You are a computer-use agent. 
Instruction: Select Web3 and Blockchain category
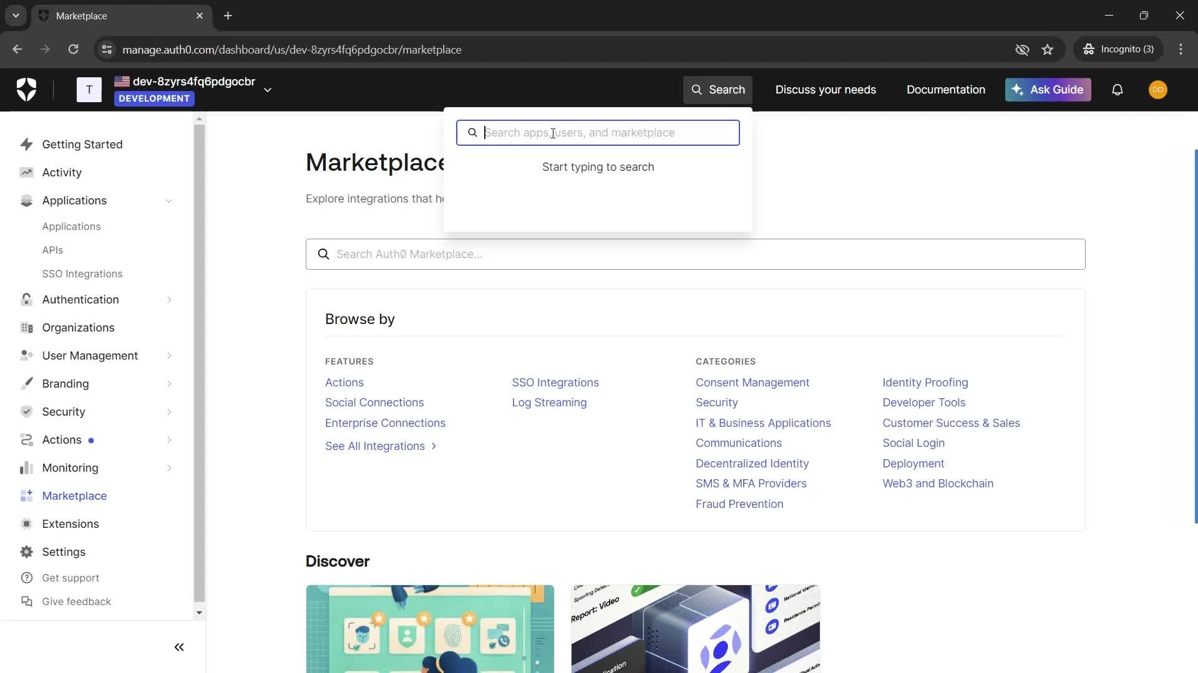(938, 484)
